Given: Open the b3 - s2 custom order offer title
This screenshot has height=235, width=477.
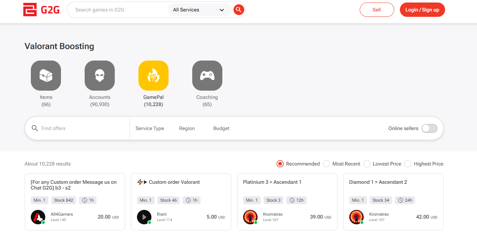Looking at the screenshot, I should (74, 185).
